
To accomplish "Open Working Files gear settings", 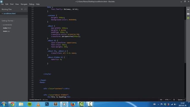I will (22, 9).
